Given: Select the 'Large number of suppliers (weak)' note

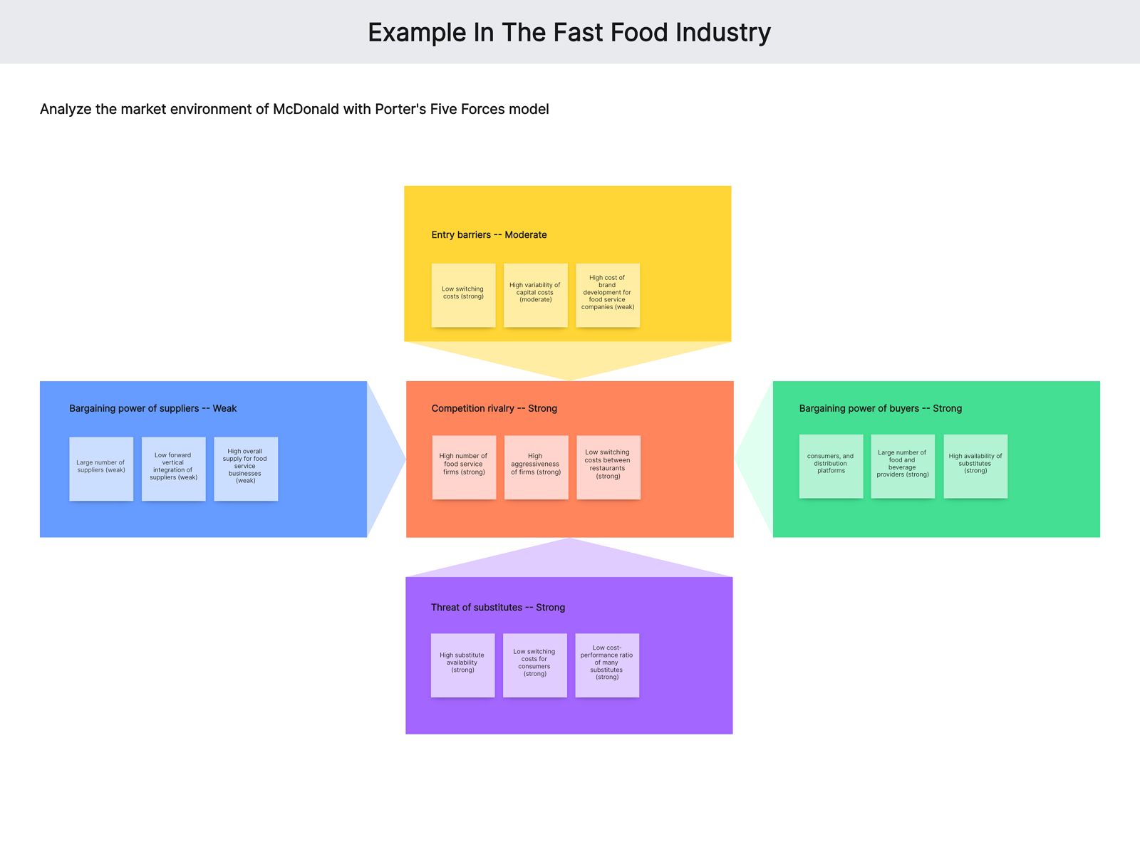Looking at the screenshot, I should pos(101,469).
